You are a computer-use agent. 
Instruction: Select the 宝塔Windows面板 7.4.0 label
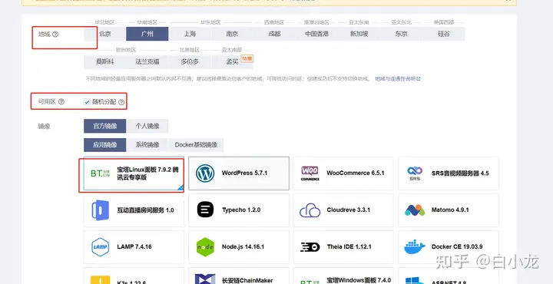coord(359,280)
